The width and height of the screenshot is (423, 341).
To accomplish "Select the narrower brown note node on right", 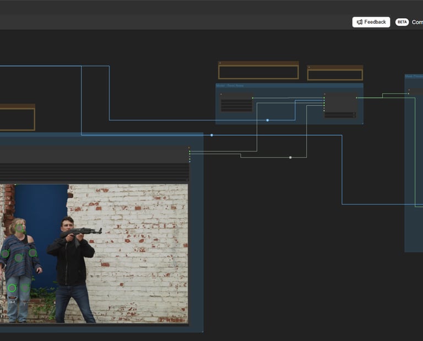I will click(x=335, y=73).
